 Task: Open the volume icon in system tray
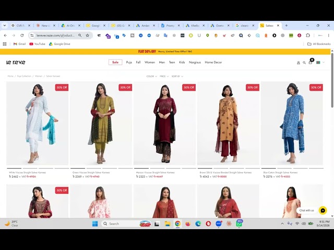pos(304,223)
